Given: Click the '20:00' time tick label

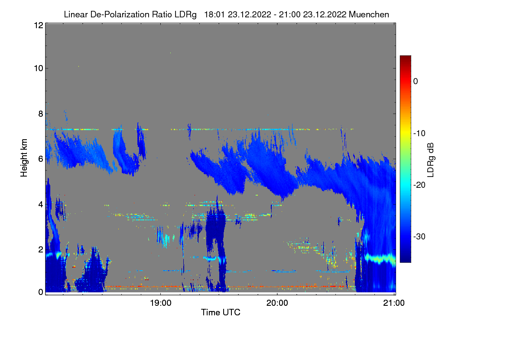Looking at the screenshot, I should (x=277, y=303).
